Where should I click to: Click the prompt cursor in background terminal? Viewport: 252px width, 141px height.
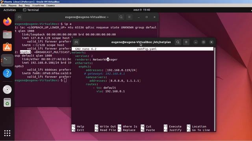[x=65, y=80]
